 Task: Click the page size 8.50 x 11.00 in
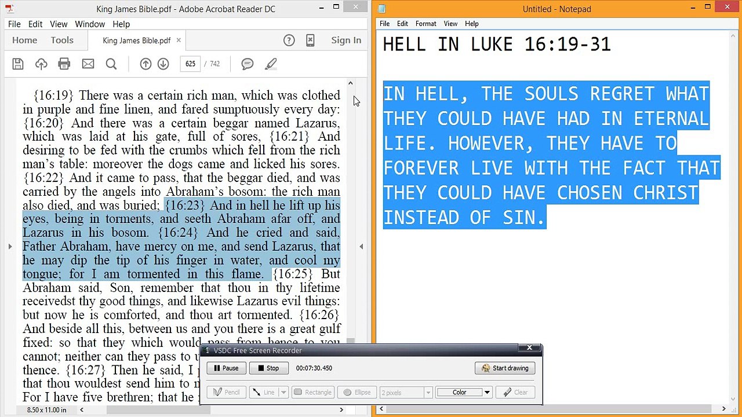(x=47, y=410)
